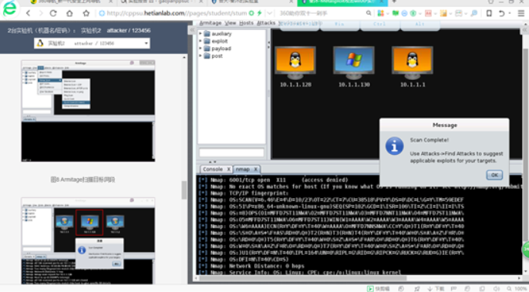529x292 pixels.
Task: Click the exploit folder icon
Action: (207, 41)
